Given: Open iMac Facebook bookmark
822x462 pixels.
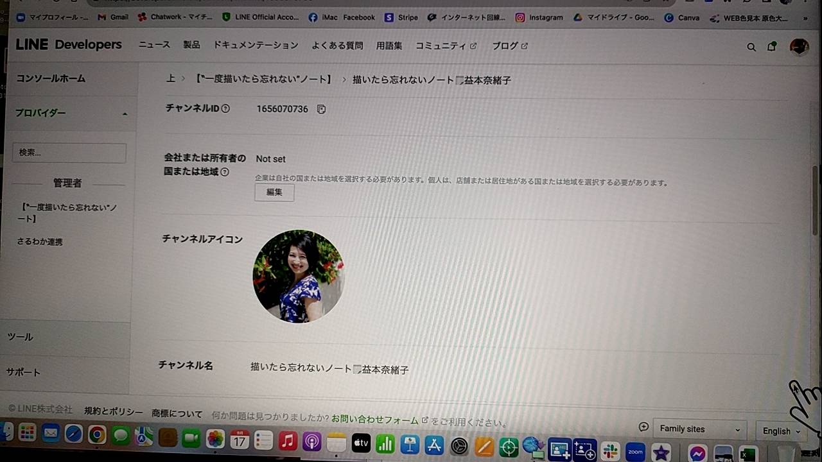Looking at the screenshot, I should pyautogui.click(x=342, y=17).
